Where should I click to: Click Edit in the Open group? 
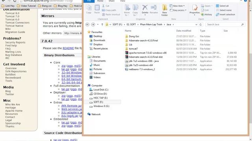coord(205,10)
